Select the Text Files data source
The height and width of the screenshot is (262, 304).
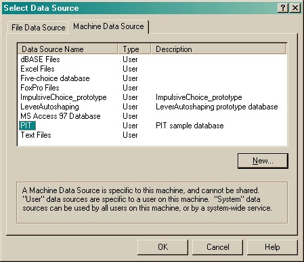(x=36, y=135)
